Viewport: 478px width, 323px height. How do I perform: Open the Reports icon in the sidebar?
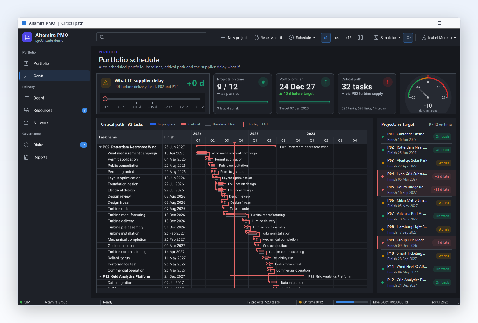tap(26, 157)
